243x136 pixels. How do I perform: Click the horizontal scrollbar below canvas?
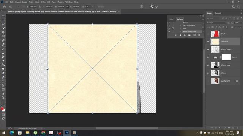pos(126,128)
